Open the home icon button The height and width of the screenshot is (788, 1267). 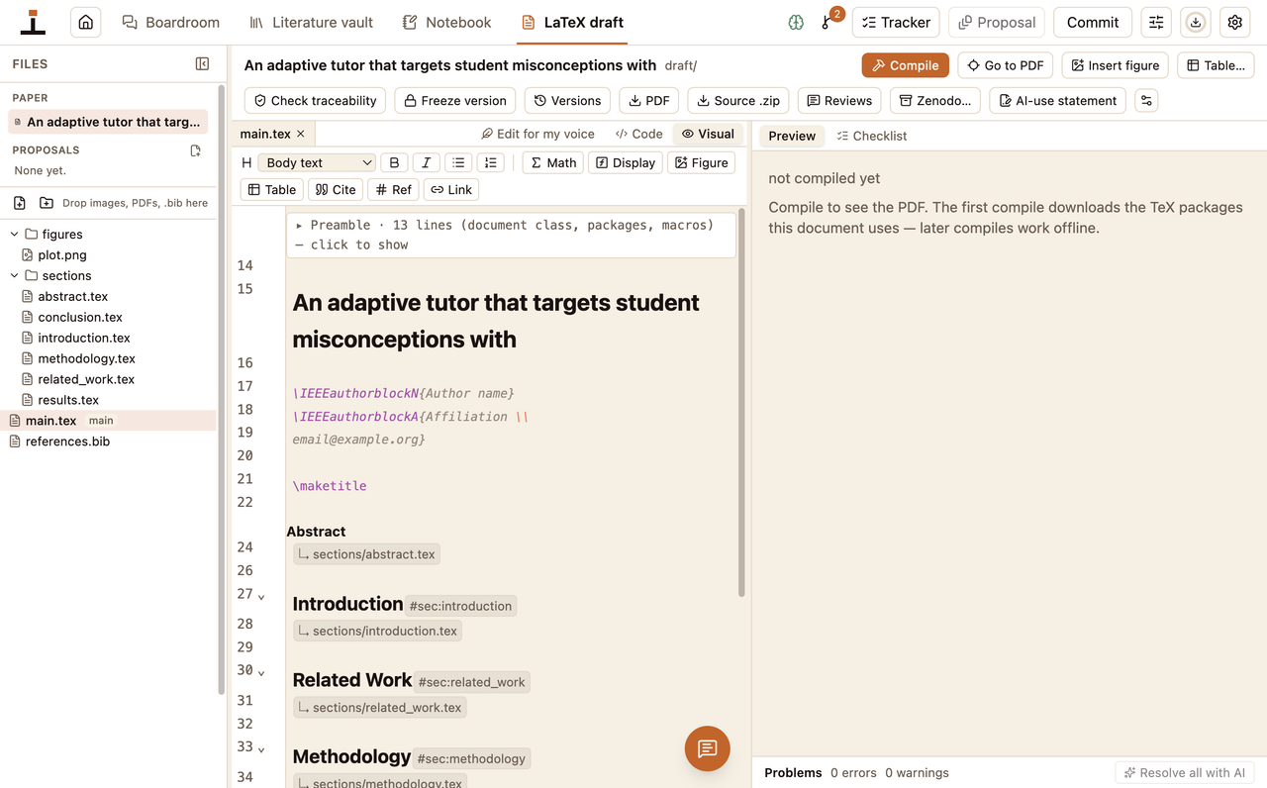[x=86, y=22]
